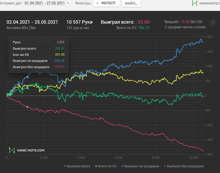This screenshot has width=220, height=173.
Task: Click the red legend dot for non-showdown winnings
Action: point(165,166)
